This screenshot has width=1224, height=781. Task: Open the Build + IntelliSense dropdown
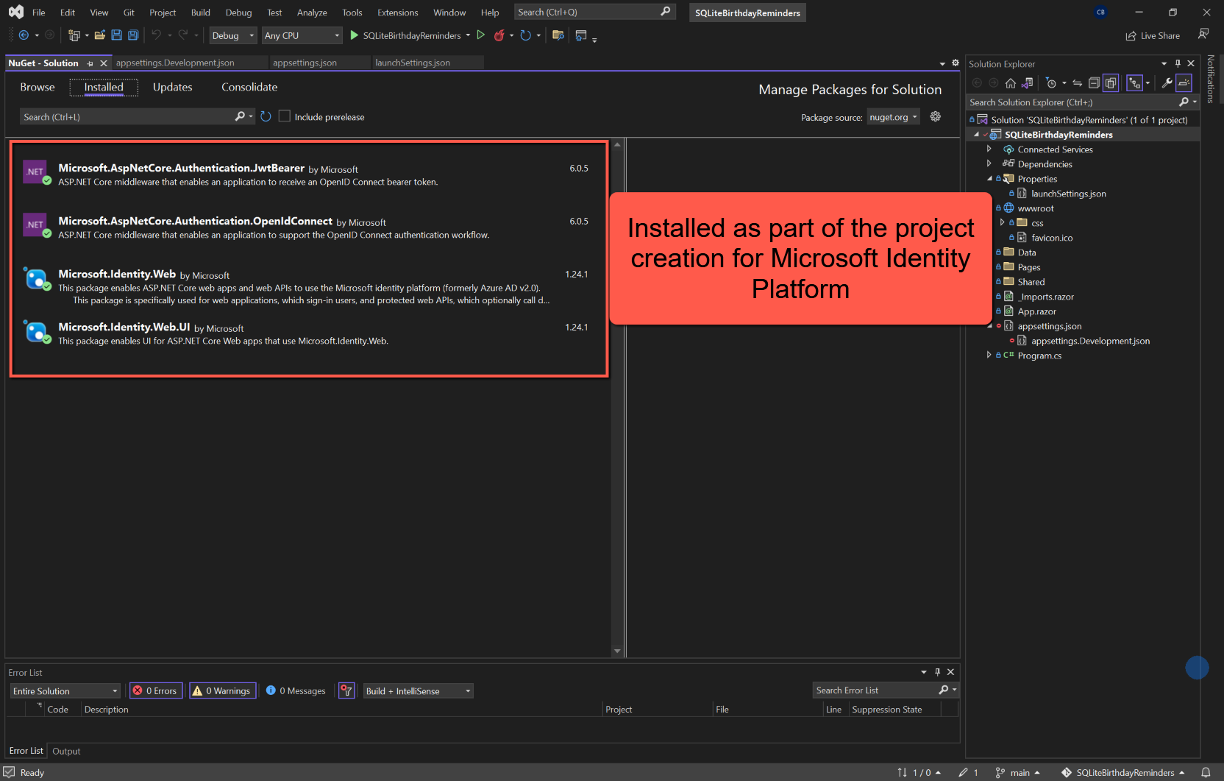pos(418,691)
